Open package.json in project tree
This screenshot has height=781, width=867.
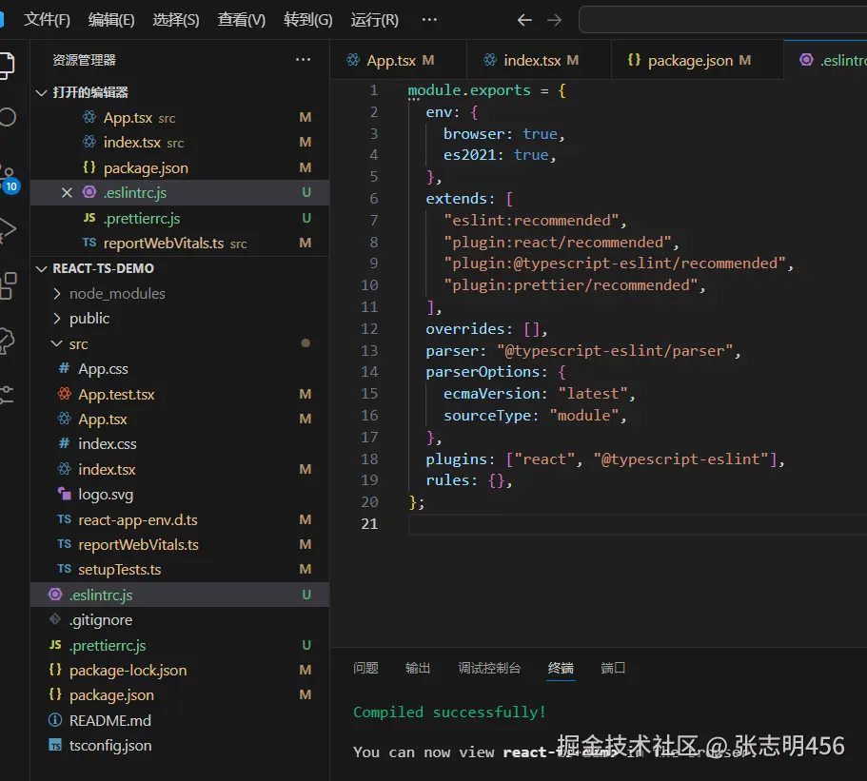[180, 694]
